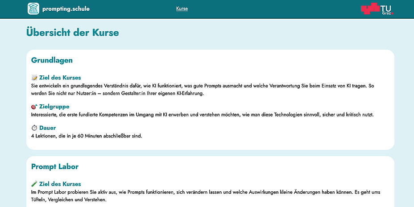Open the Kurse navigation link

point(182,8)
